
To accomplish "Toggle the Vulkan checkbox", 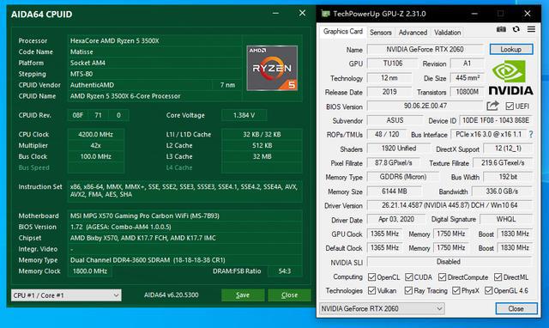I will 371,290.
